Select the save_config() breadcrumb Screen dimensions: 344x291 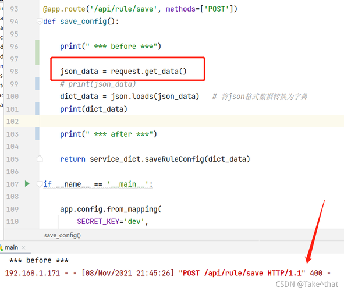tap(62, 235)
